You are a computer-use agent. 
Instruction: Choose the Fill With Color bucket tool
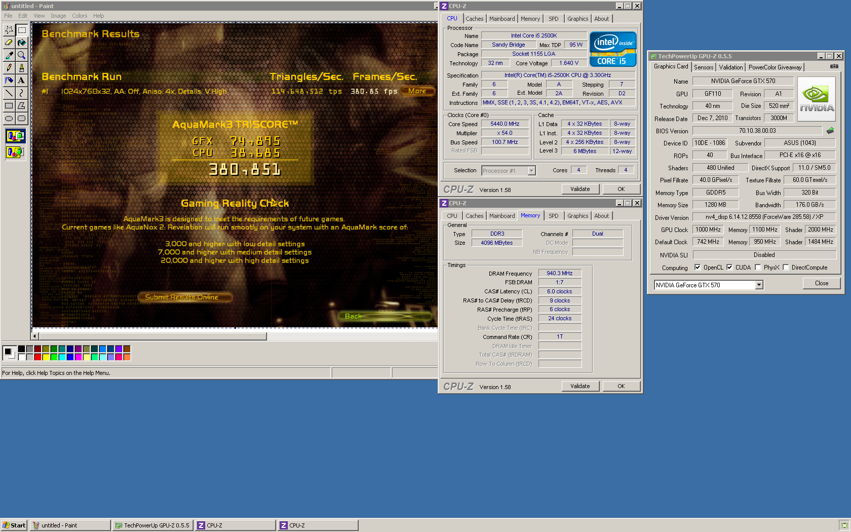tap(22, 43)
